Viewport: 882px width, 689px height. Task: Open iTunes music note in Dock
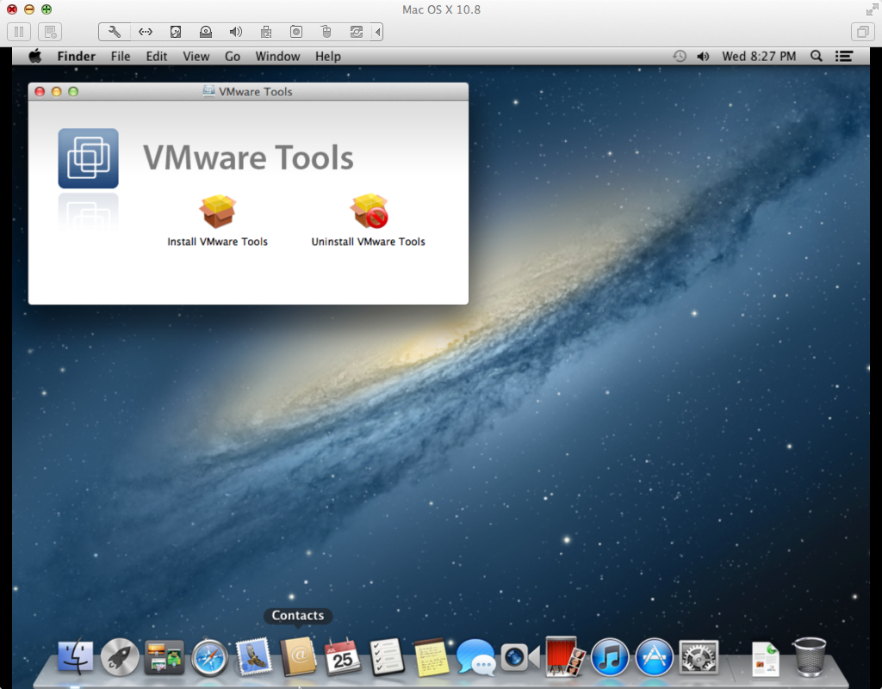pos(609,657)
